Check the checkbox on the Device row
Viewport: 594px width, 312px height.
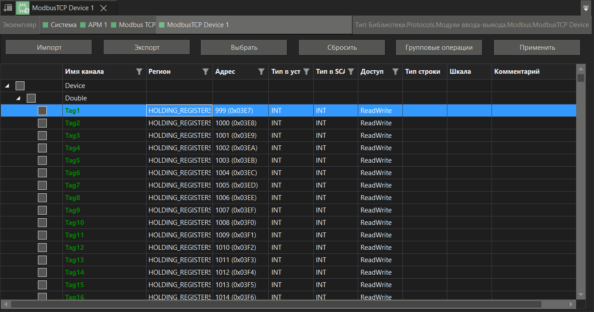(20, 85)
